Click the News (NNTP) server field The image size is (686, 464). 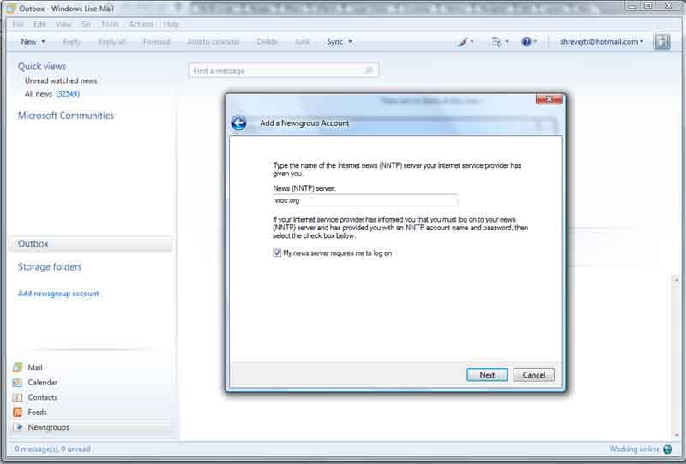(365, 200)
